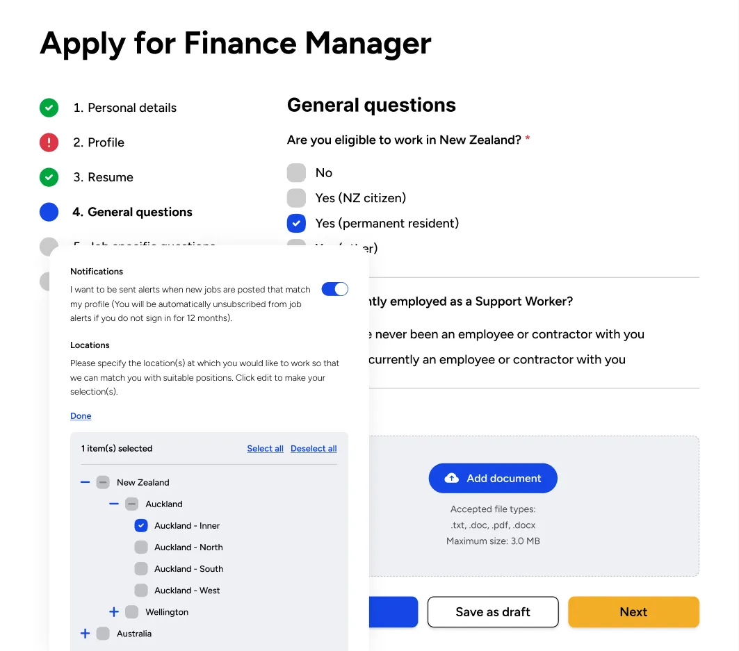Screen dimensions: 739x651
Task: Click the Done link under Locations
Action: pos(81,416)
